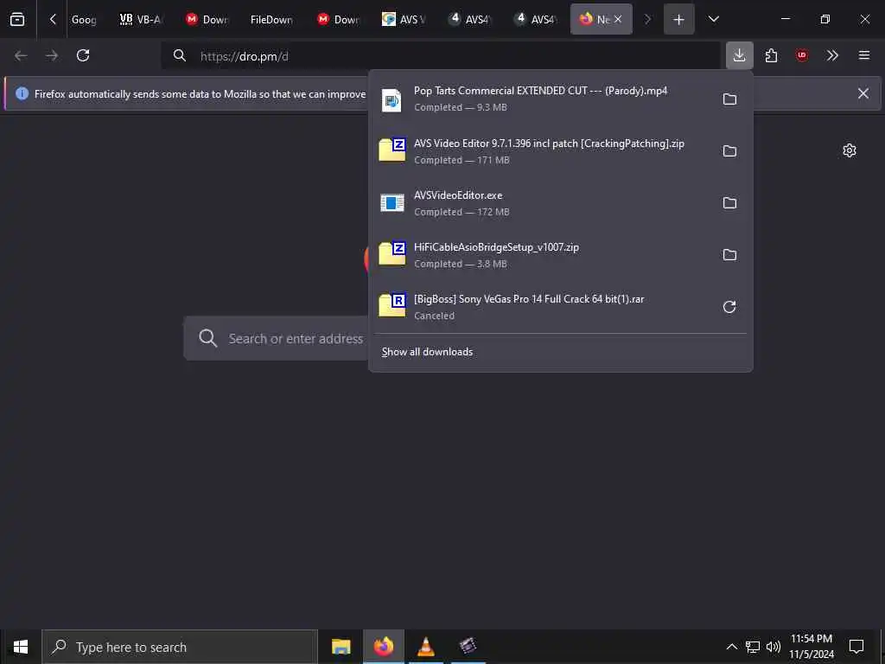Open the Action Center notifications icon

click(856, 647)
